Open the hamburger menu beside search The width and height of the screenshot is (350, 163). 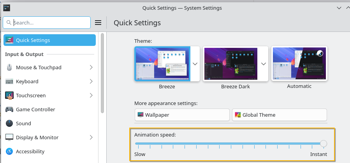click(x=98, y=23)
